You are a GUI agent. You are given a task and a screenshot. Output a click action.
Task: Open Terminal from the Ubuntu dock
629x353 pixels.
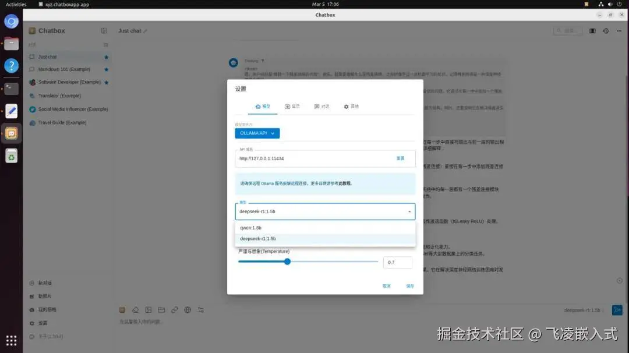coord(11,89)
